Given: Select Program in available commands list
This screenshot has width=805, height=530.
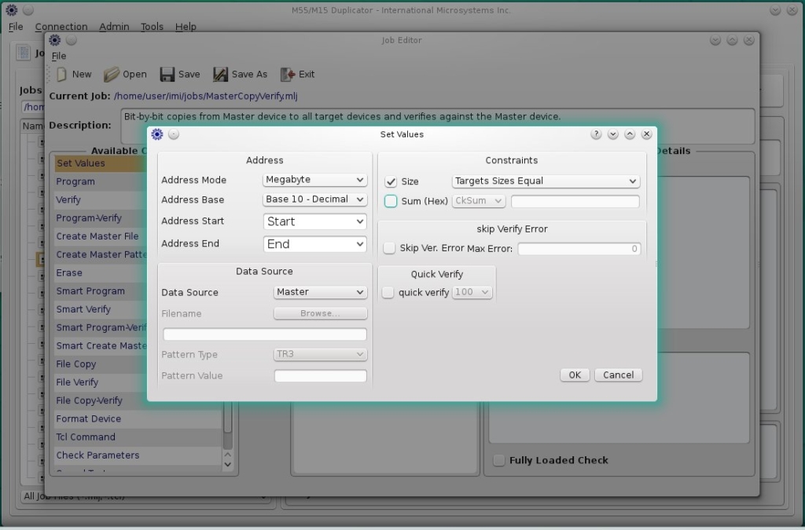Looking at the screenshot, I should (101, 181).
